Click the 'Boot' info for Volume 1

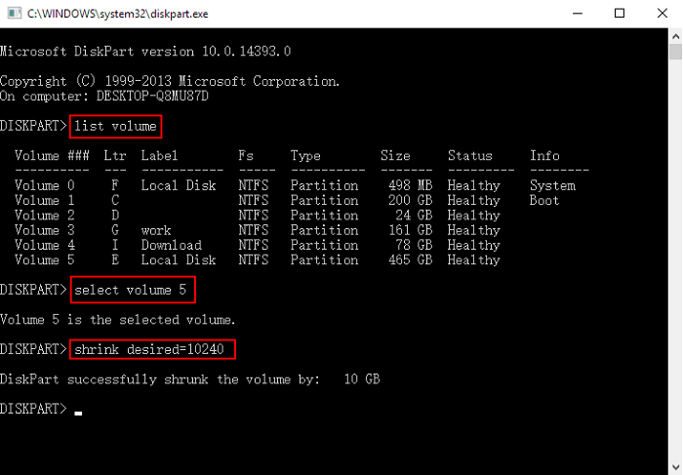545,200
